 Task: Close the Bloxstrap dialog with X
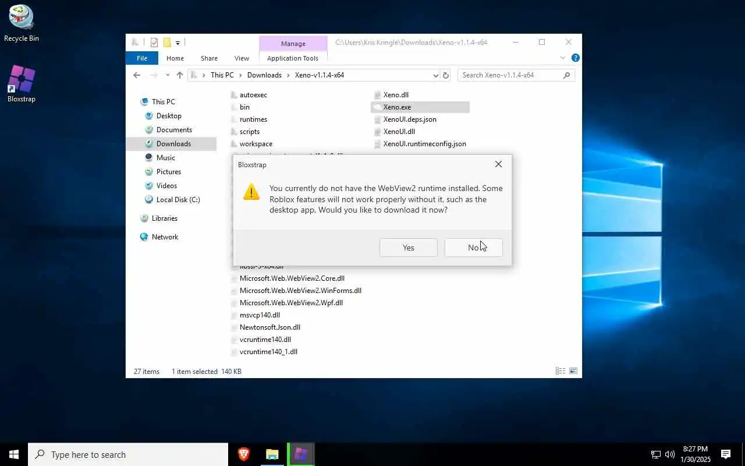[x=498, y=164]
